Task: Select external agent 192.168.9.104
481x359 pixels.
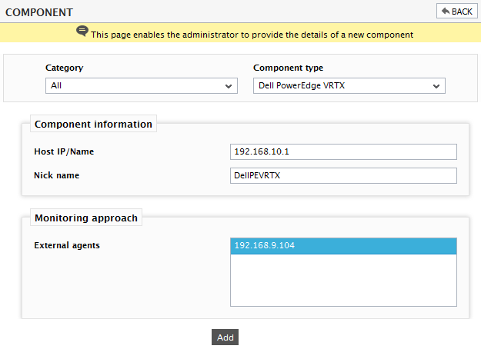Action: coord(343,246)
